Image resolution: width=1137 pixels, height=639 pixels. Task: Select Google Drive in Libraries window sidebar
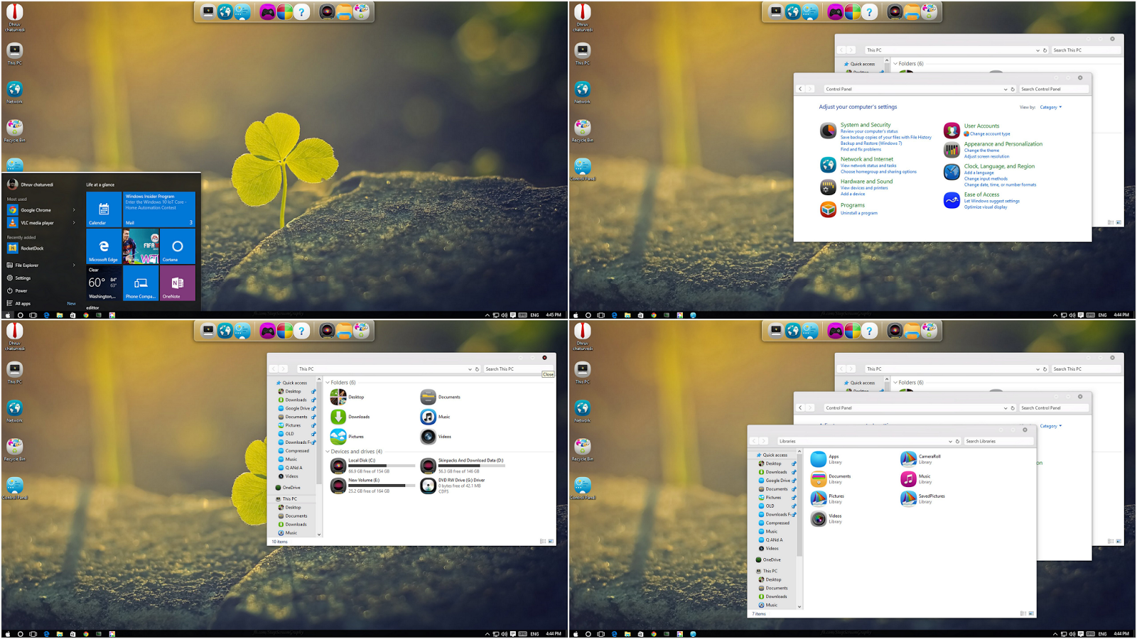775,481
